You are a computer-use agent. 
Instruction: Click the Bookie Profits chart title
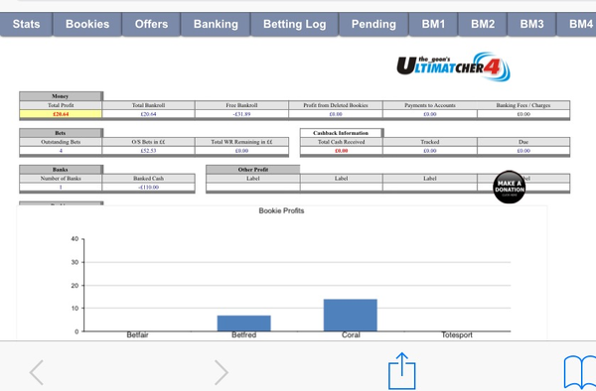point(281,210)
